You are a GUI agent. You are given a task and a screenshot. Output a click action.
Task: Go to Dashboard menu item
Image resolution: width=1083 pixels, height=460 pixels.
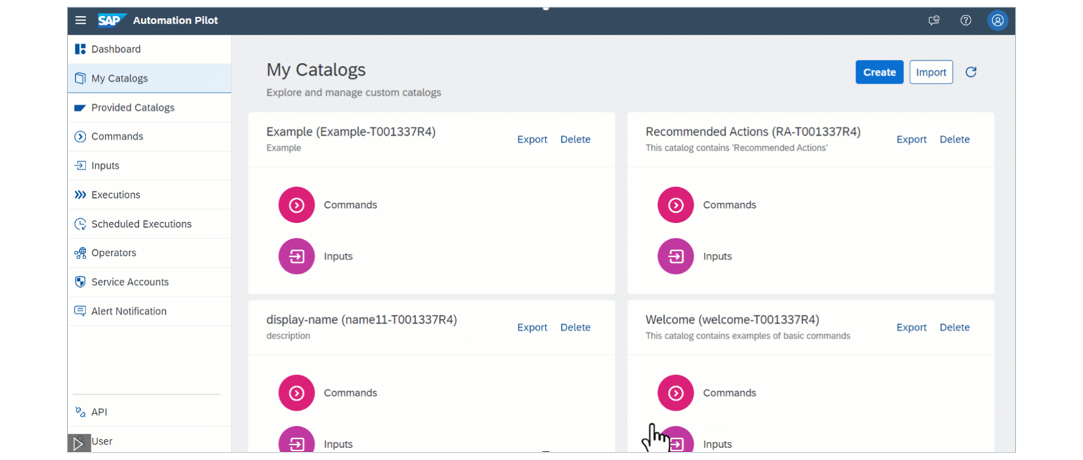coord(149,49)
